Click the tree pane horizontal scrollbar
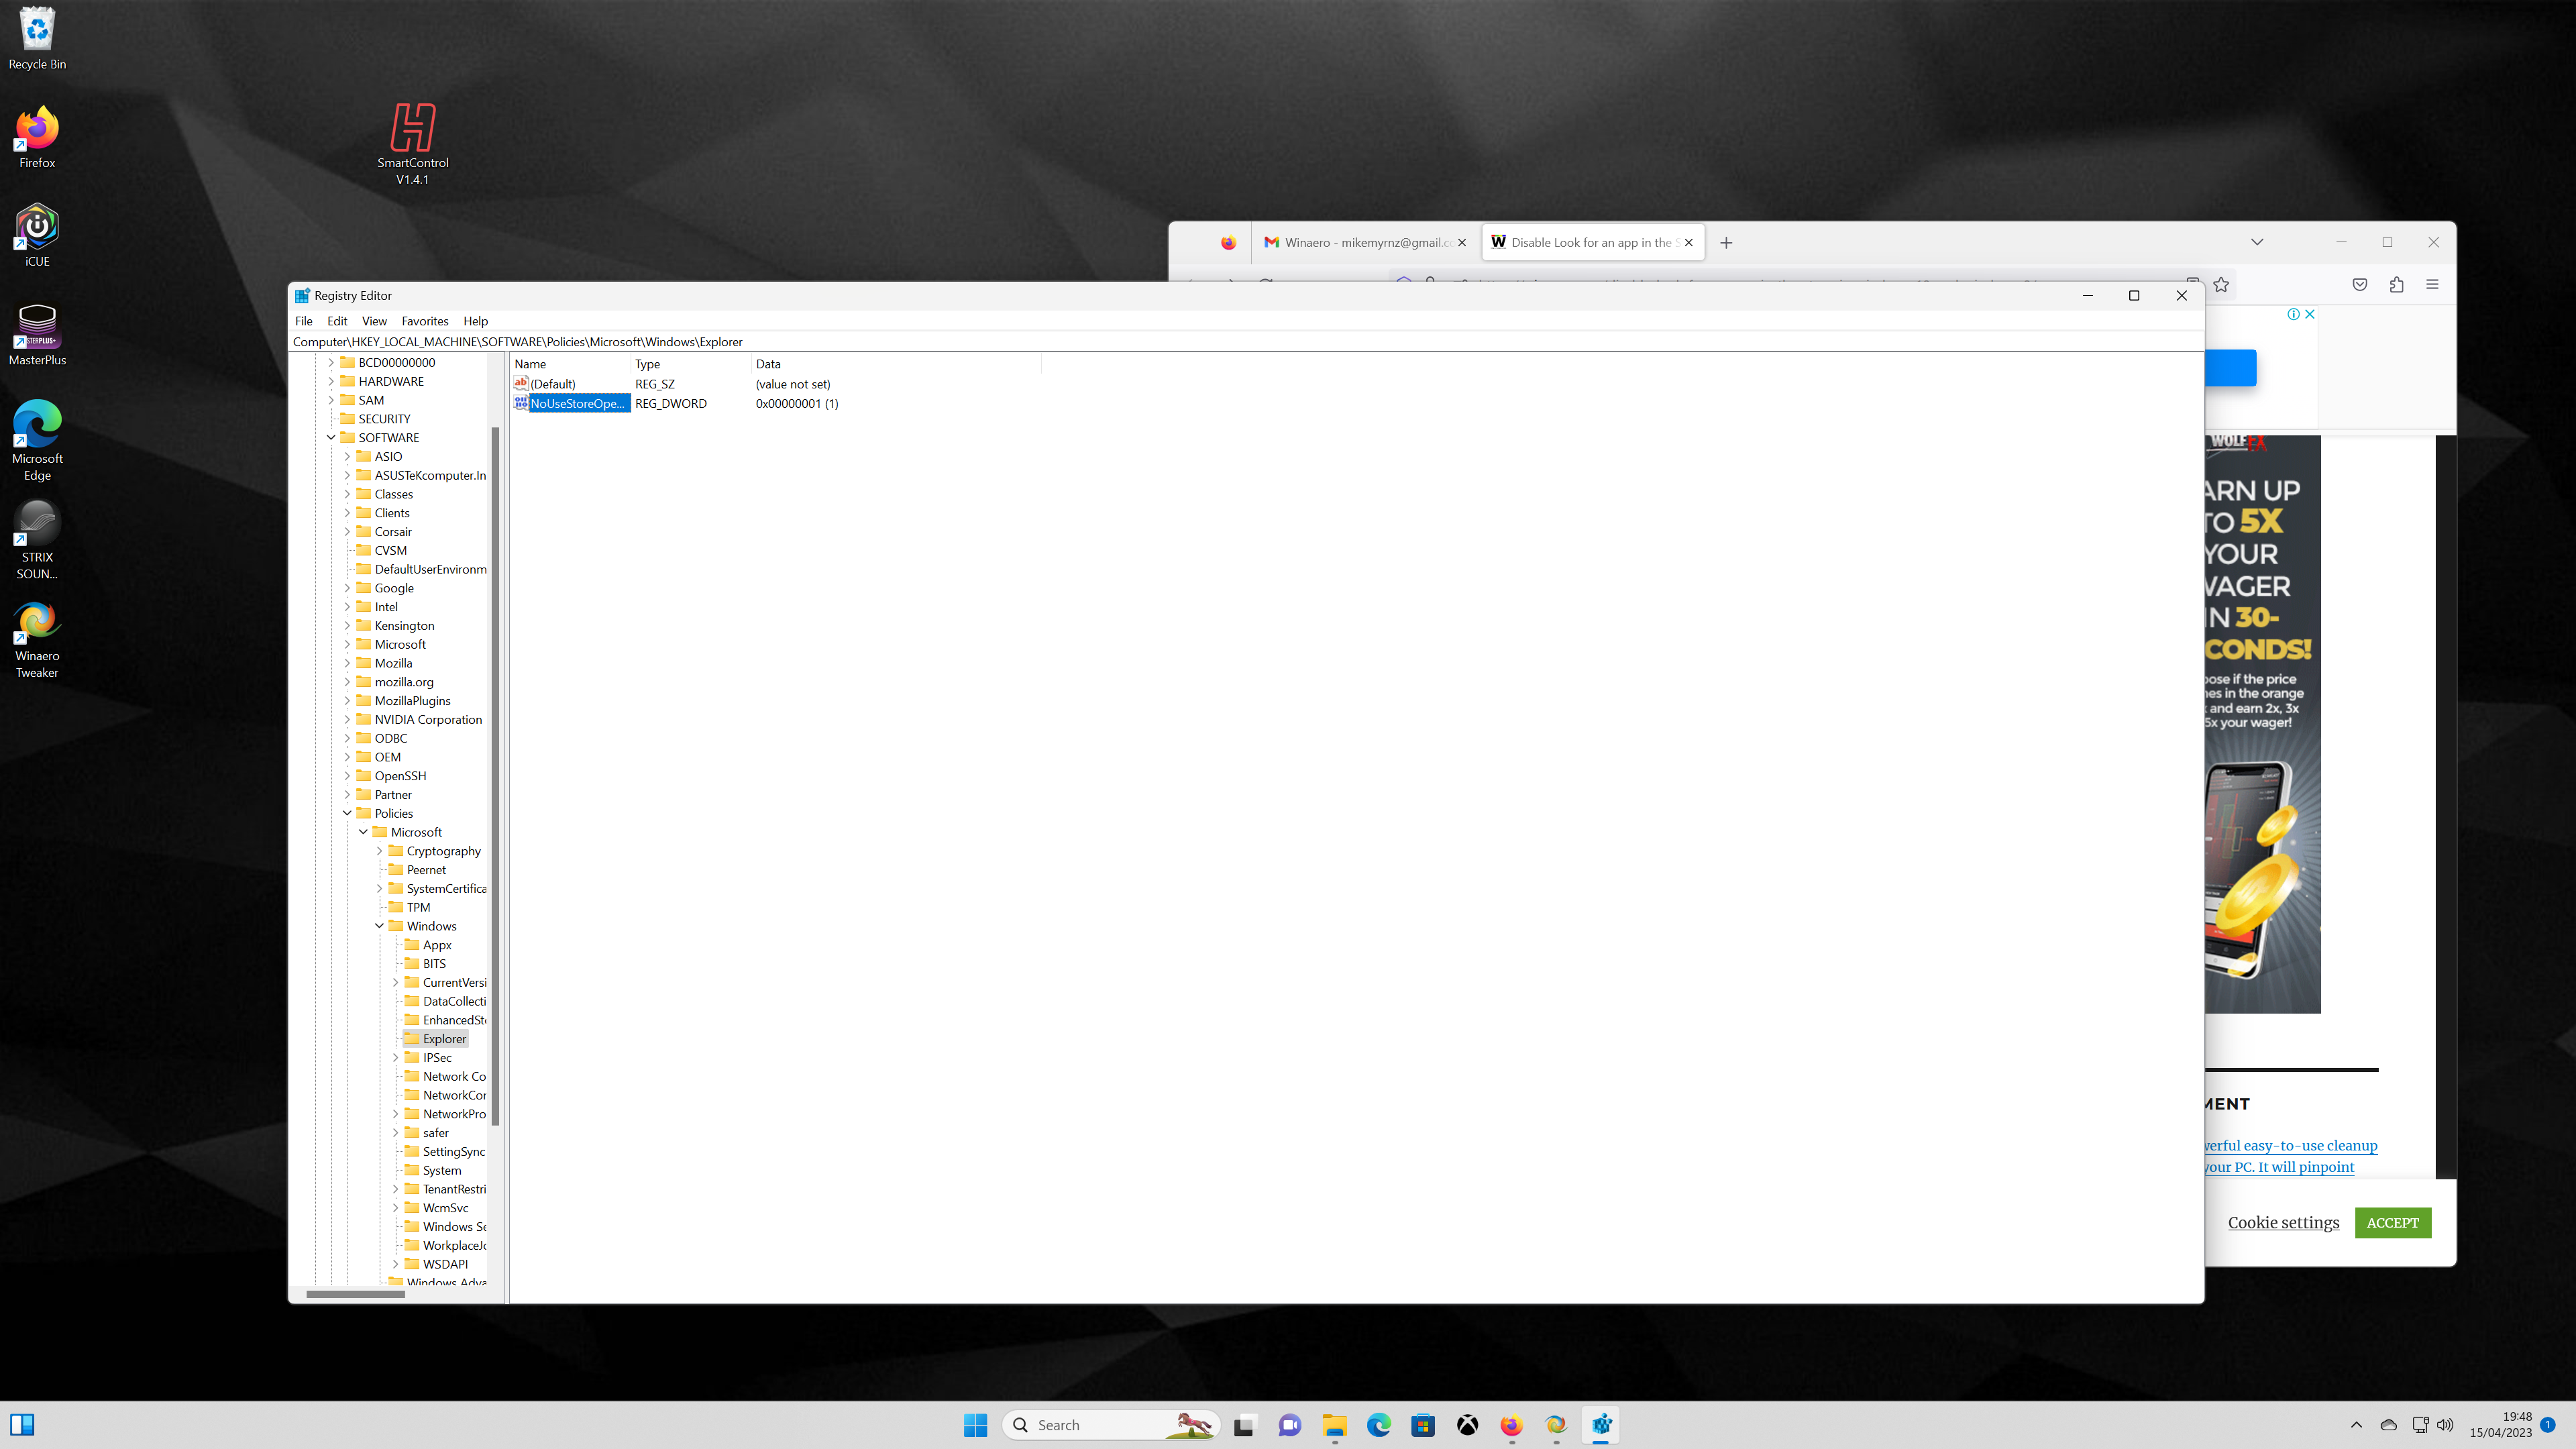The width and height of the screenshot is (2576, 1449). [355, 1294]
